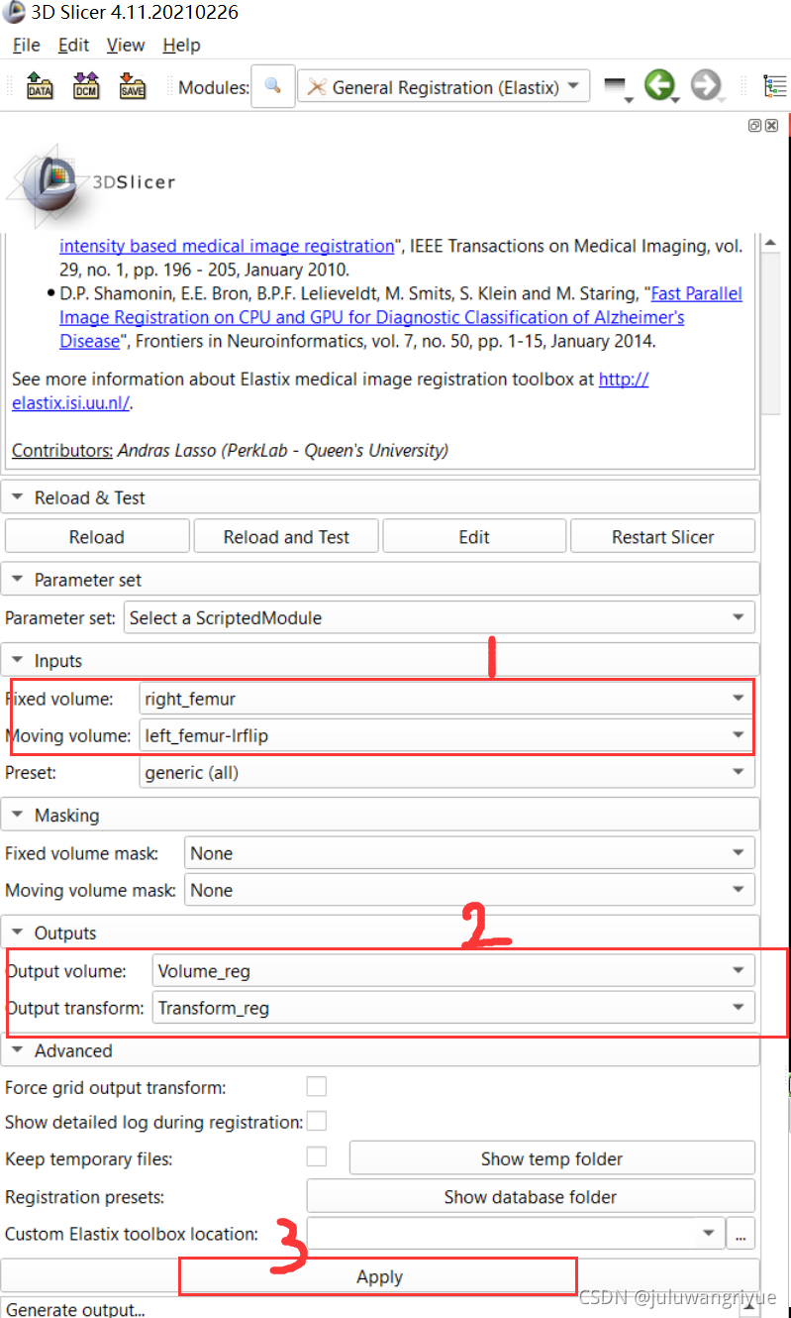Open the Parameter set dropdown

click(x=439, y=617)
